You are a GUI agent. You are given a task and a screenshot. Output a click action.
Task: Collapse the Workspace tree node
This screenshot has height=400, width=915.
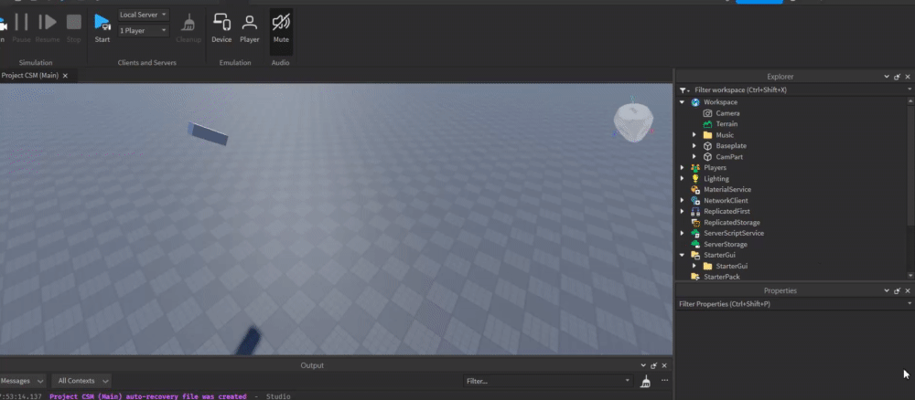pyautogui.click(x=682, y=102)
